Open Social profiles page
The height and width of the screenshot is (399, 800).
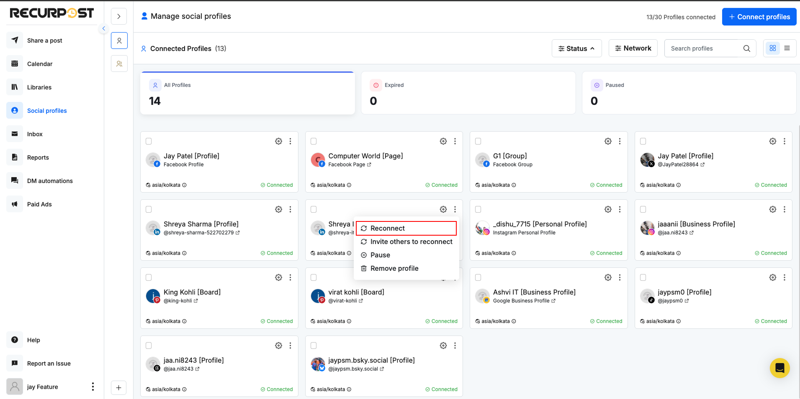tap(52, 111)
